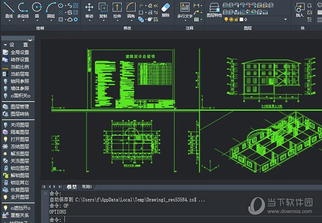Click 冻结图层 freeze layer

click(x=16, y=146)
